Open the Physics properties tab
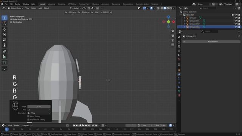The image size is (242, 136). tap(179, 83)
